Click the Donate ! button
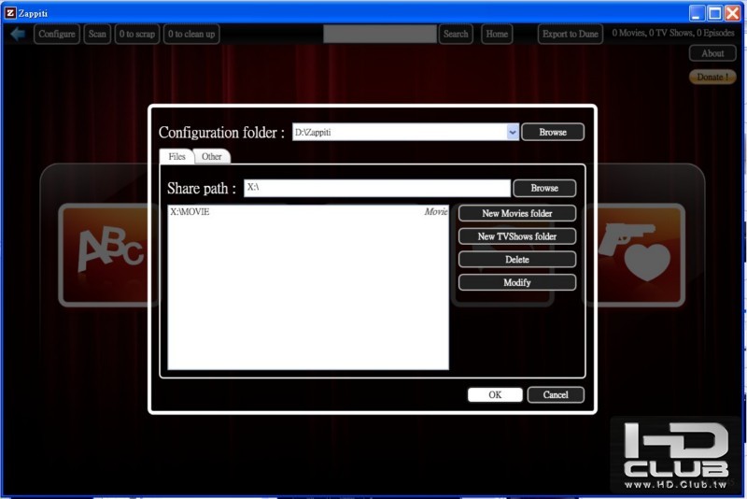This screenshot has width=747, height=499. click(x=712, y=77)
